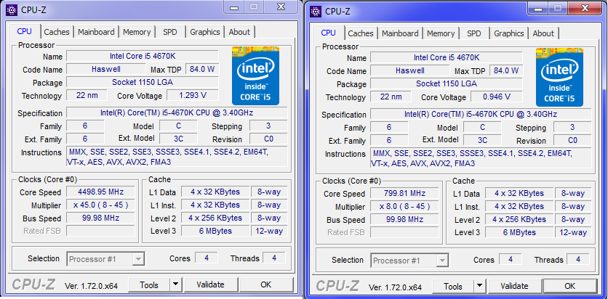The image size is (608, 299).
Task: Click Bus Speed field in left window
Action: click(x=101, y=218)
